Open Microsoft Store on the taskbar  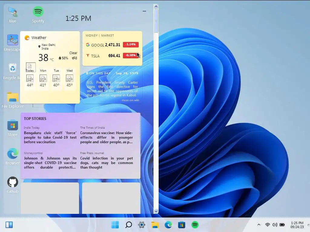[x=182, y=225]
